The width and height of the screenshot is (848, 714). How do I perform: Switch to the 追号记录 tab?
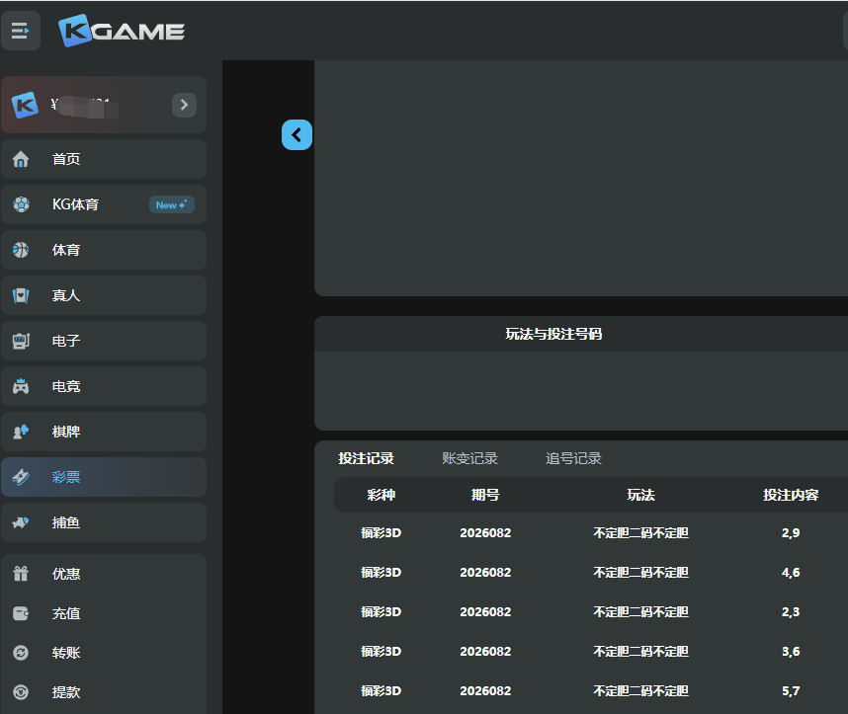click(573, 458)
